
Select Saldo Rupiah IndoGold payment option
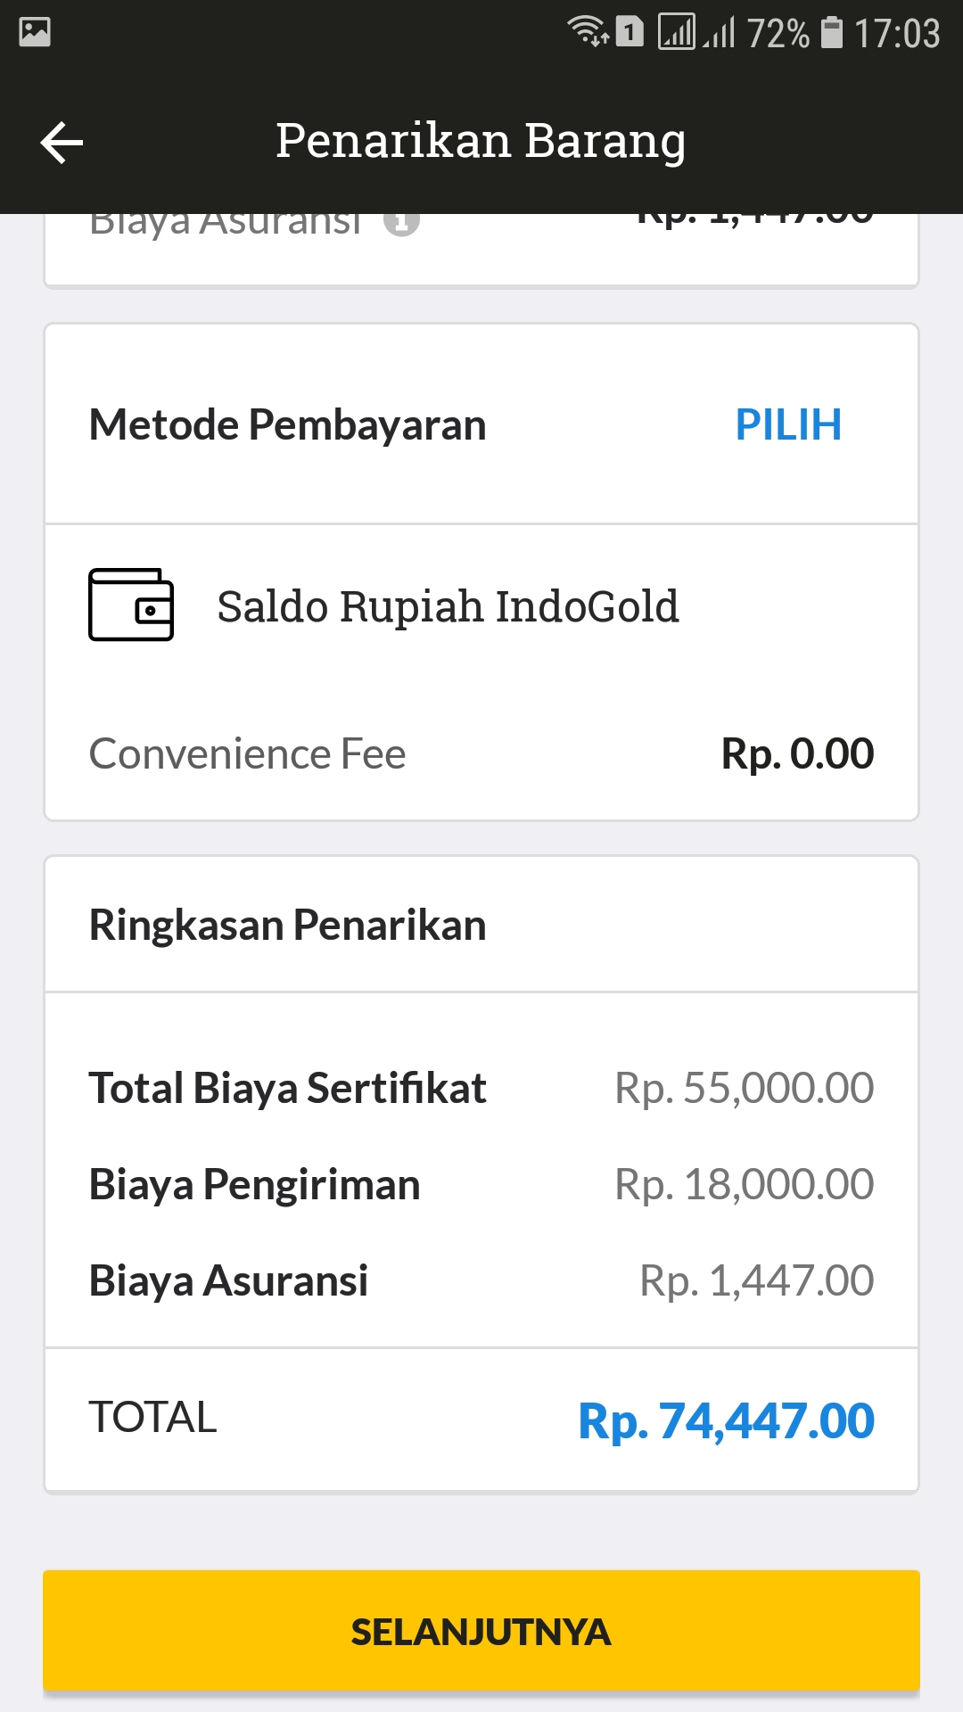(481, 606)
